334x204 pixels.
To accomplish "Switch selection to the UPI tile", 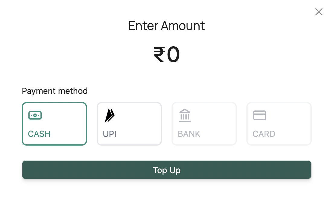I will point(129,123).
